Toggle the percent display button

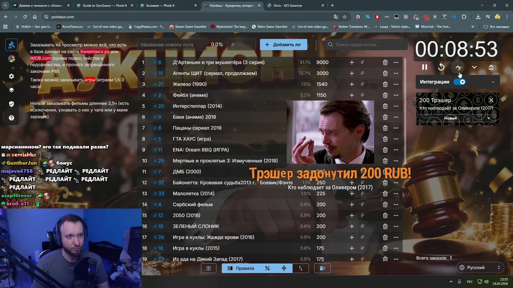(x=267, y=268)
